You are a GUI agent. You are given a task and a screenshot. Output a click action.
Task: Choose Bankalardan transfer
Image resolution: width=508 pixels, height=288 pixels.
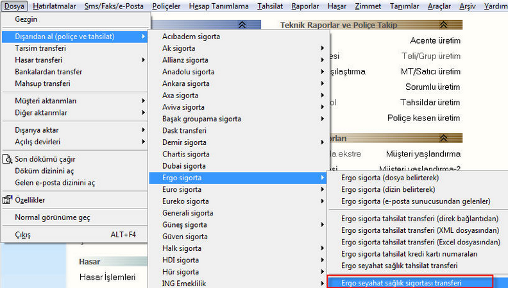48,72
